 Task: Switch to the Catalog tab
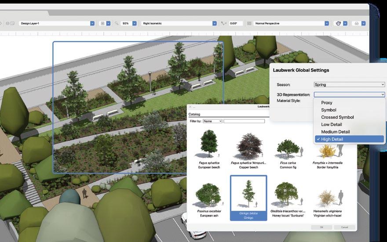pyautogui.click(x=194, y=114)
